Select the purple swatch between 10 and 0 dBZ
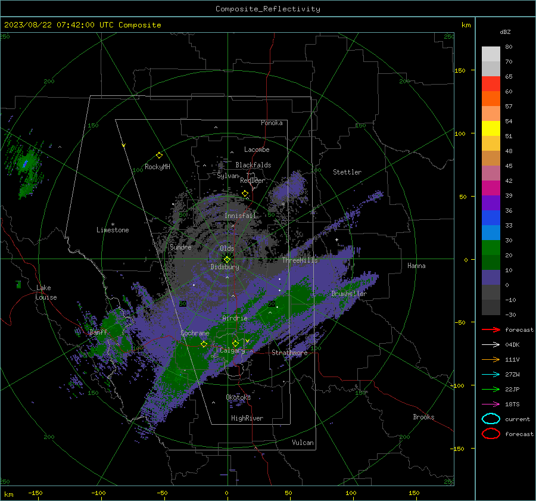The image size is (536, 501). (491, 278)
